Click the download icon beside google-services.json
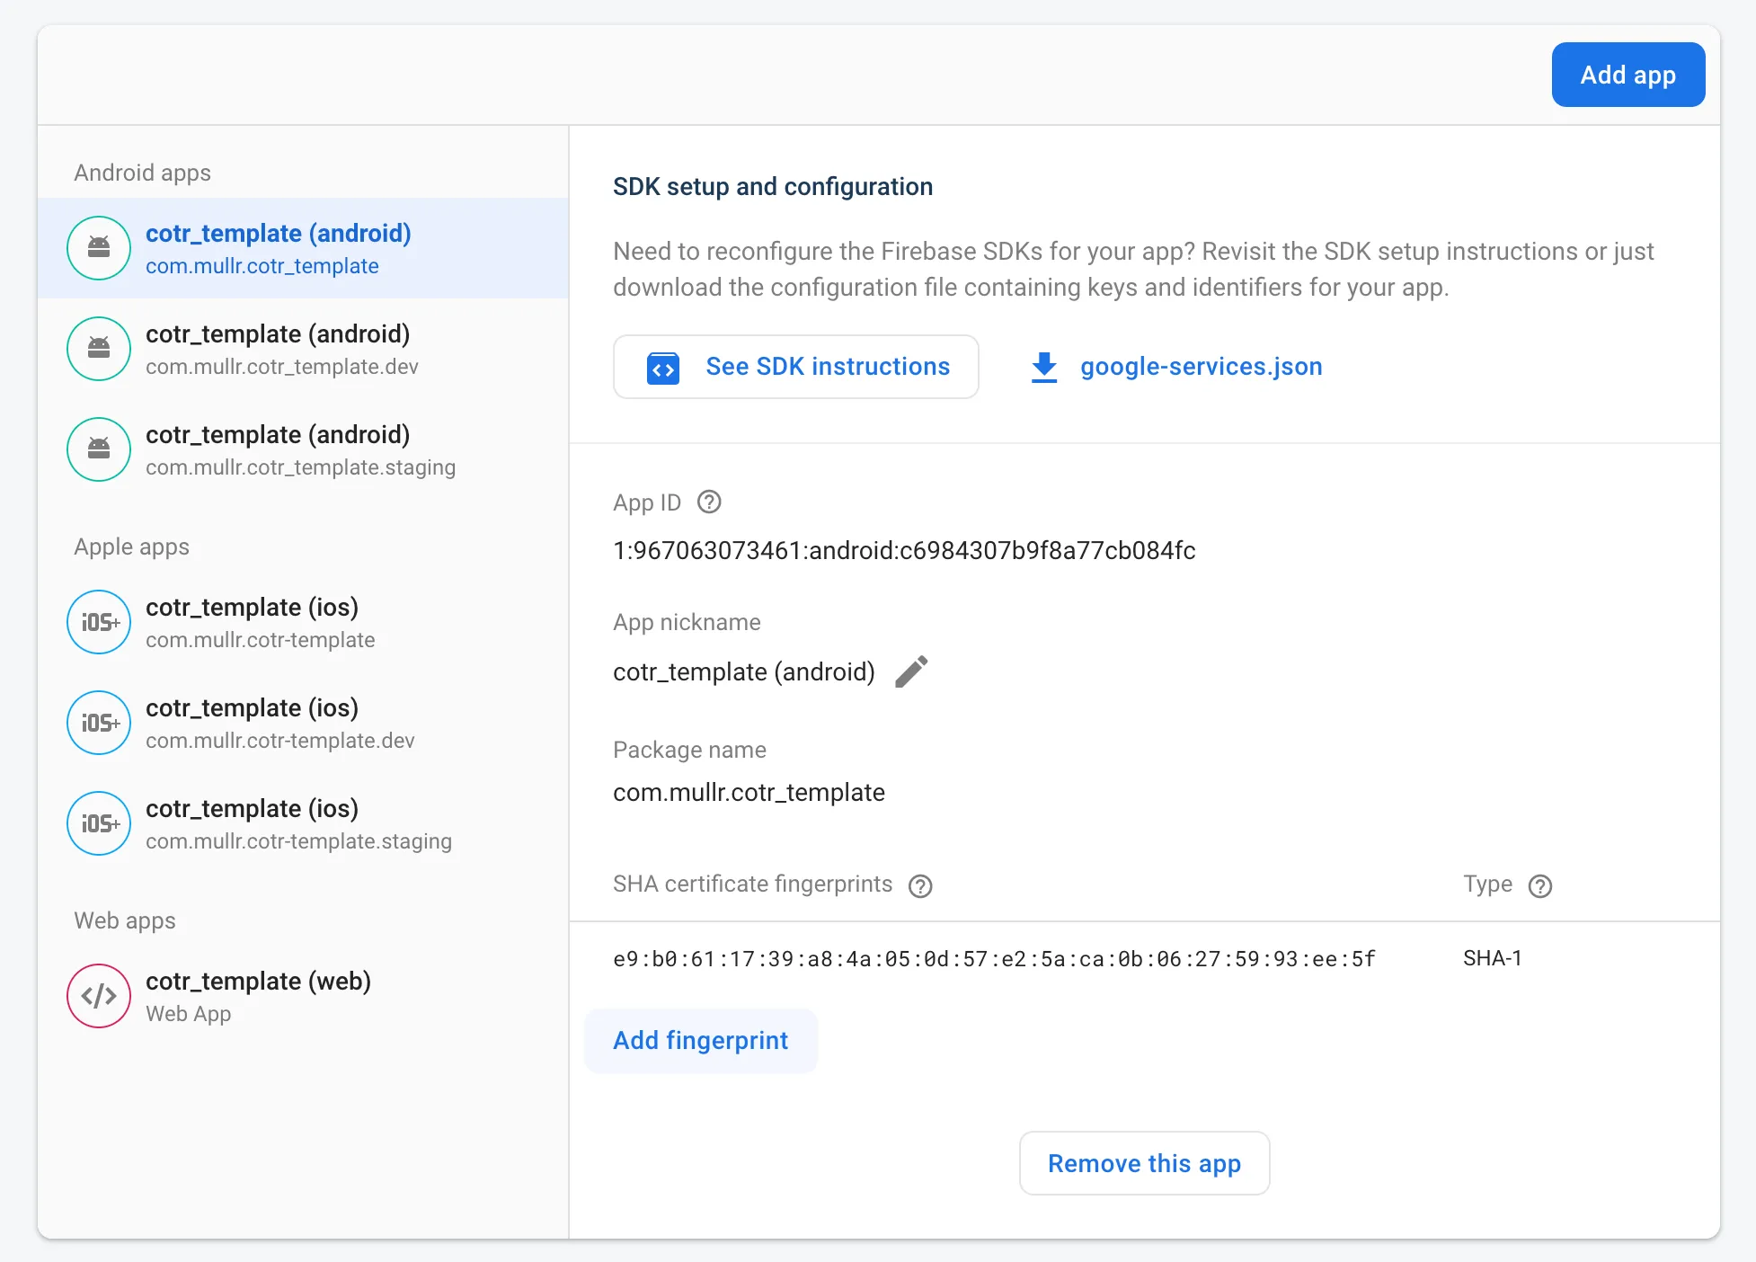Viewport: 1756px width, 1262px height. point(1043,366)
